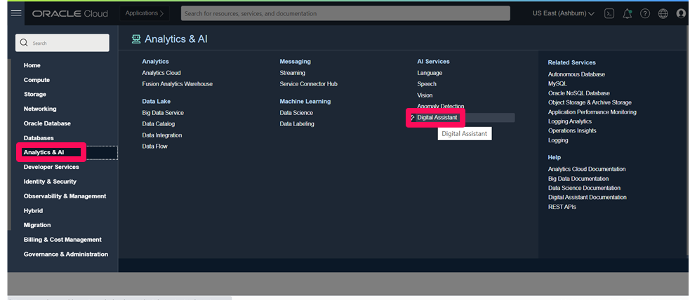The image size is (690, 300).
Task: Open Digital Assistant Documentation help link
Action: (x=587, y=198)
